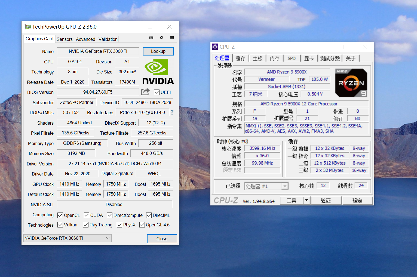This screenshot has height=277, width=417.
Task: Click the 验证 button in CPU-Z
Action: click(x=326, y=201)
